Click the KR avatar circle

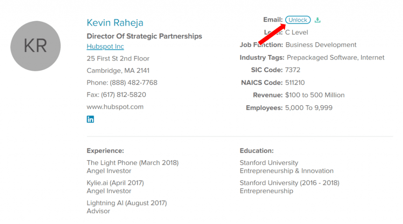pos(35,46)
